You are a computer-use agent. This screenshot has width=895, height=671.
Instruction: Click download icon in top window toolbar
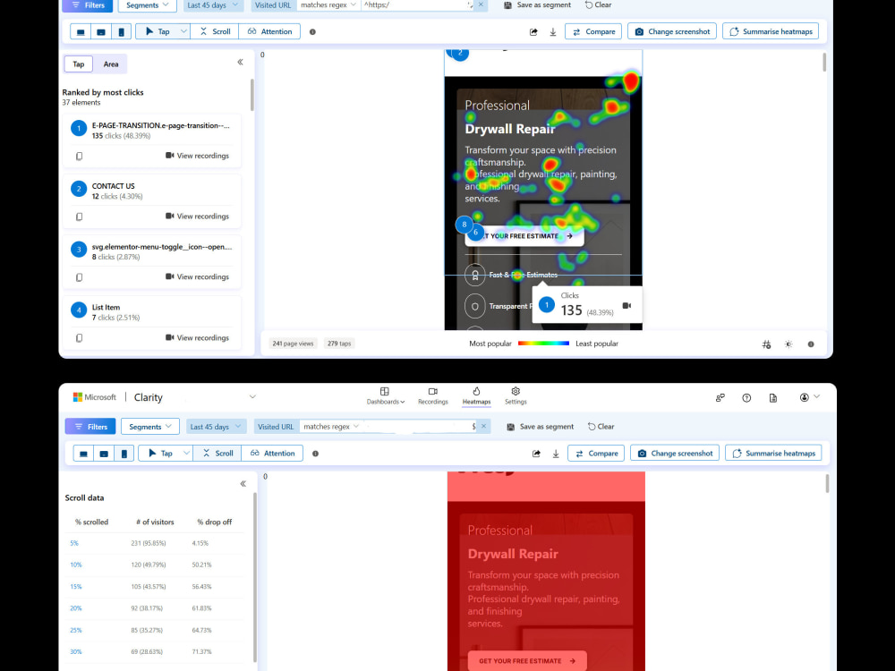tap(553, 32)
